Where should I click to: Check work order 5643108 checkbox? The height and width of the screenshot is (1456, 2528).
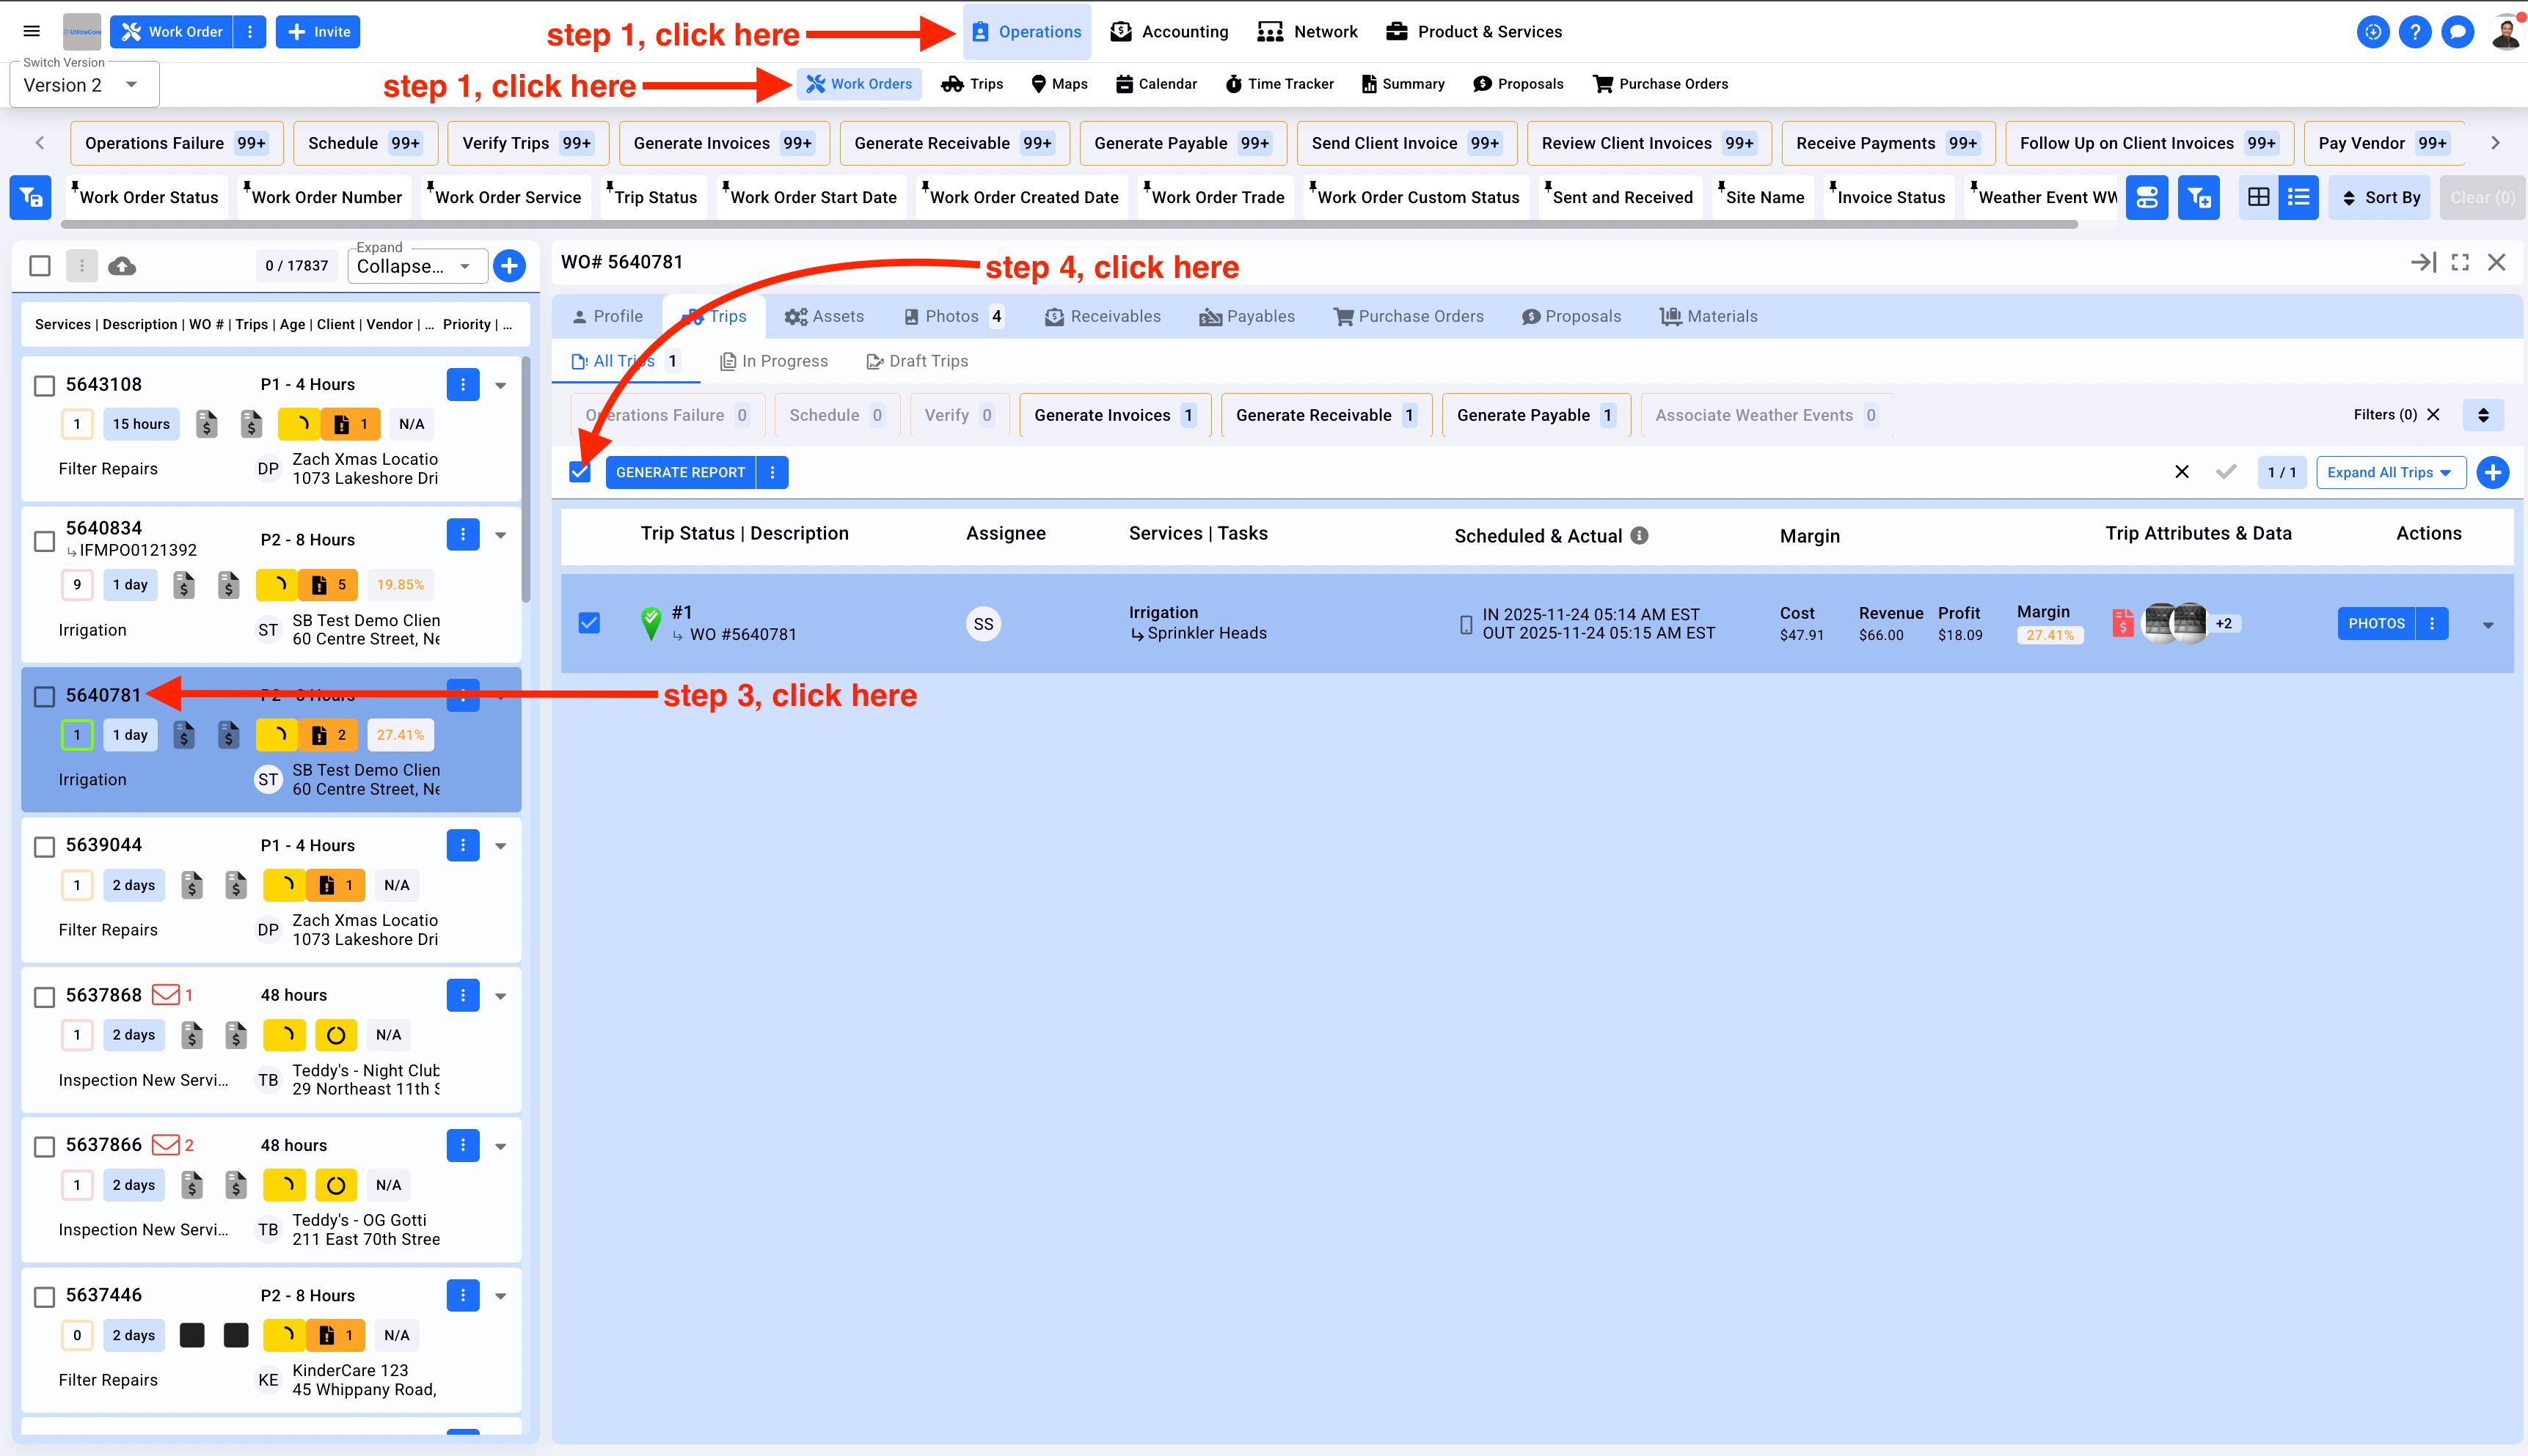point(44,386)
